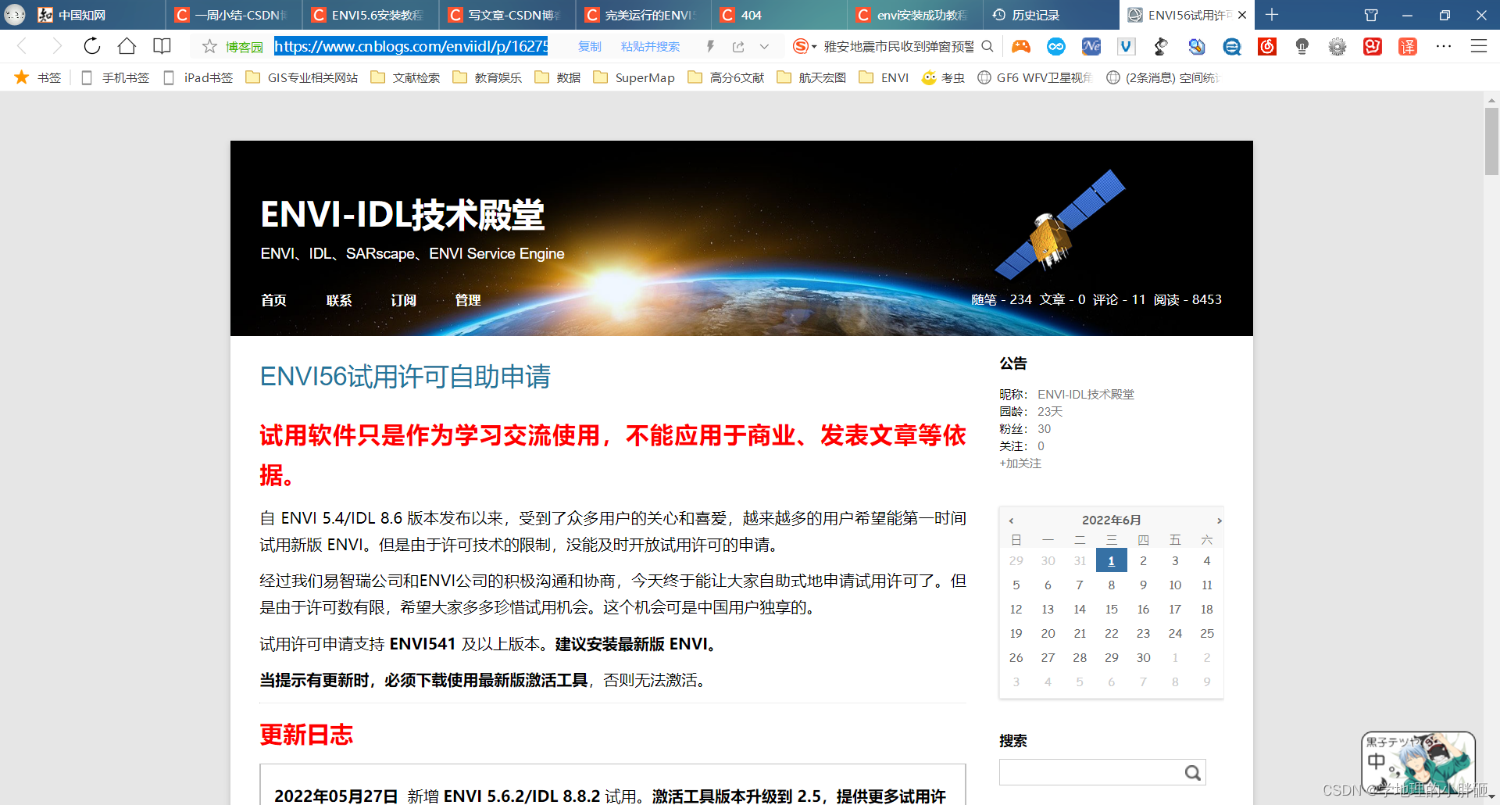Click the 订阅 blog navigation item

(403, 300)
